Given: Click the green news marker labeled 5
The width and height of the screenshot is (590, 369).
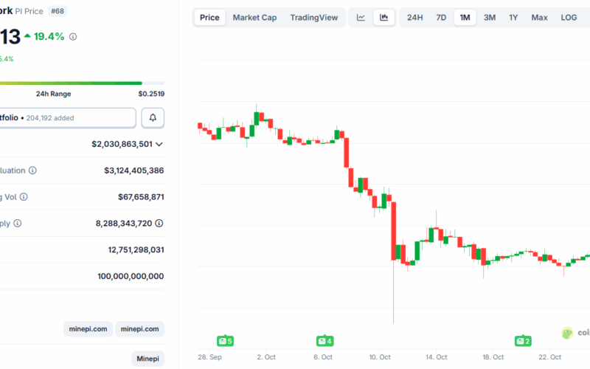Looking at the screenshot, I should (x=225, y=341).
